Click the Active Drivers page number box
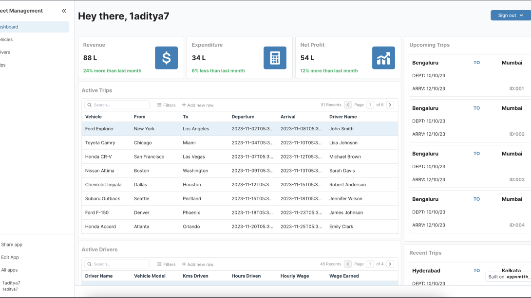This screenshot has width=531, height=298. [x=370, y=264]
